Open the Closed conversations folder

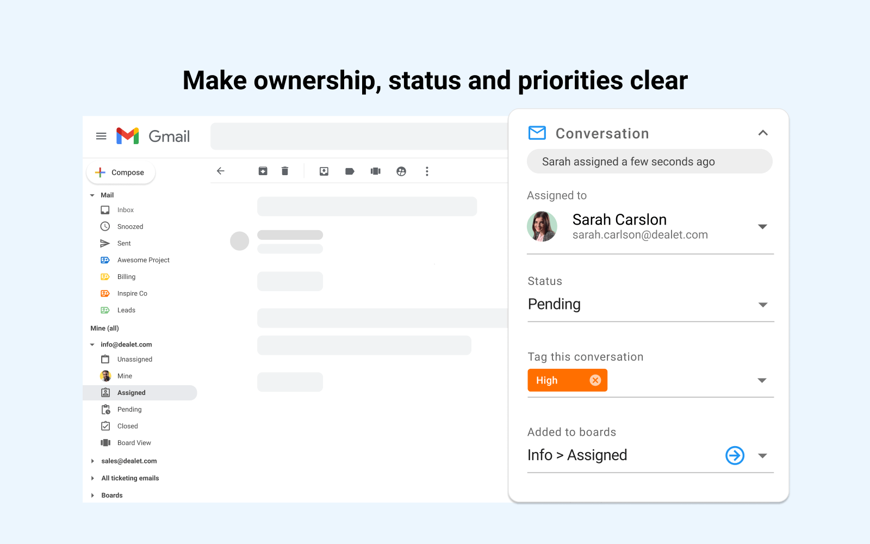(128, 426)
